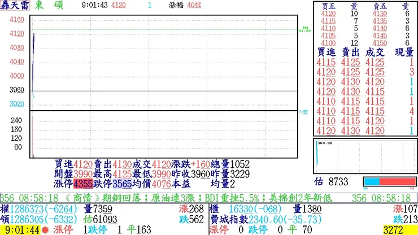Select bid price 4115 in 買五 list
The width and height of the screenshot is (418, 235).
[328, 21]
